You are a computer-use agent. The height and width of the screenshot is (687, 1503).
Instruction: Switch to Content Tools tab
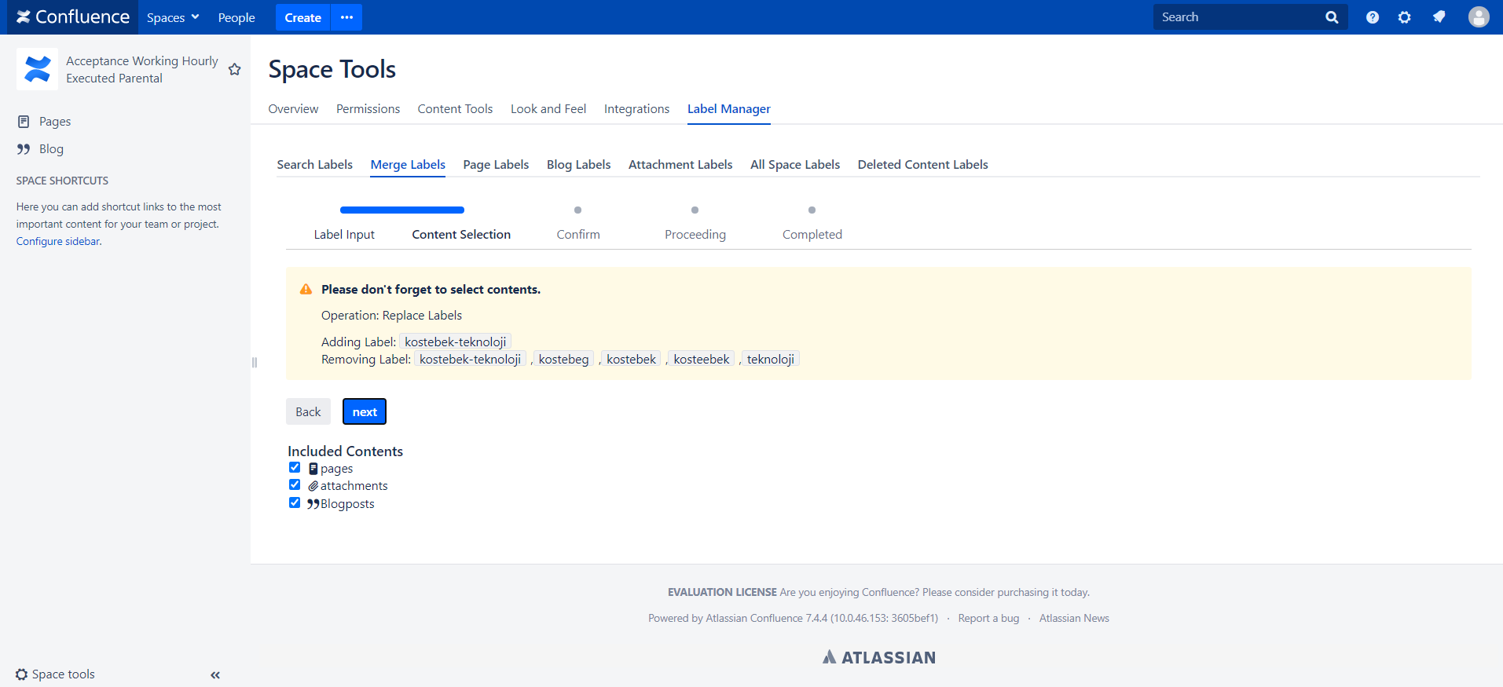coord(455,109)
